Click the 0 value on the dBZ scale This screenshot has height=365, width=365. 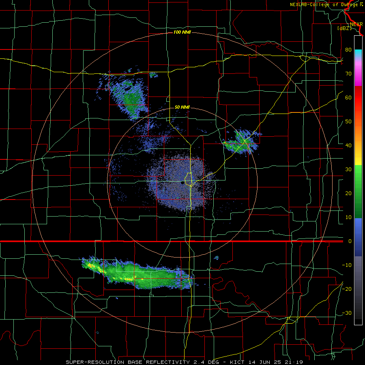(350, 241)
